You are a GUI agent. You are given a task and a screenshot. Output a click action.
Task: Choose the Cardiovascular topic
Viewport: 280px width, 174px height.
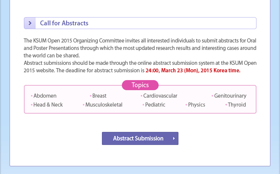tap(160, 96)
